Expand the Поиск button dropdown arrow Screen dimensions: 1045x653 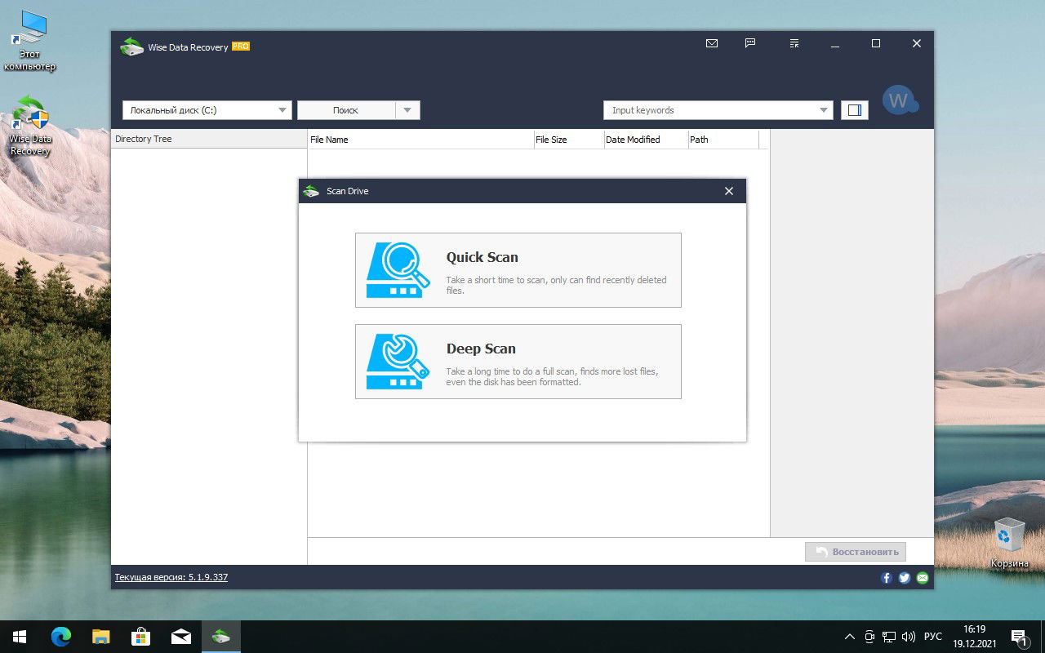click(x=407, y=110)
